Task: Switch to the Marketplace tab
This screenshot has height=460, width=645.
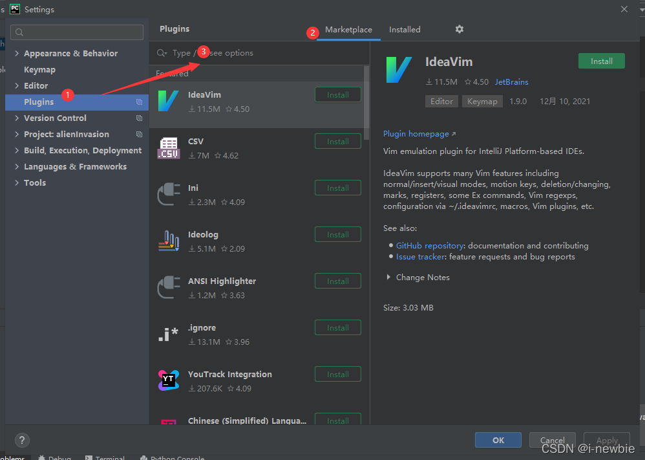Action: point(348,30)
